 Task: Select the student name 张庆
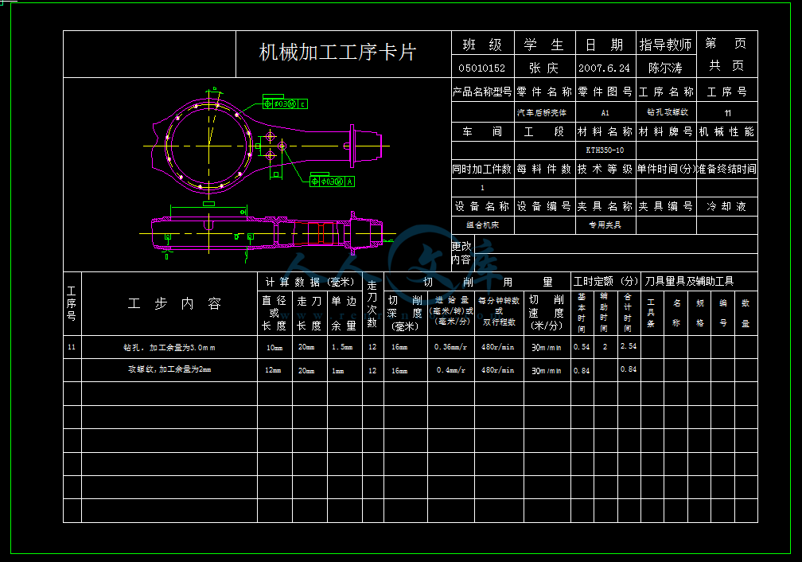pyautogui.click(x=543, y=68)
